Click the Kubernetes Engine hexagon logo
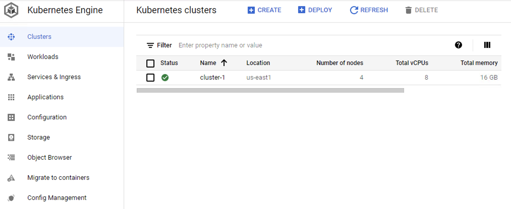 coord(11,10)
